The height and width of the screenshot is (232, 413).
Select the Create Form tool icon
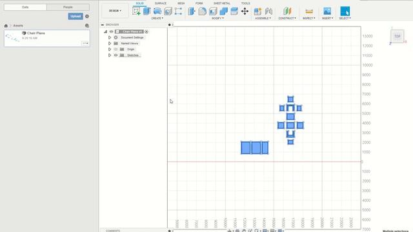pyautogui.click(x=178, y=11)
